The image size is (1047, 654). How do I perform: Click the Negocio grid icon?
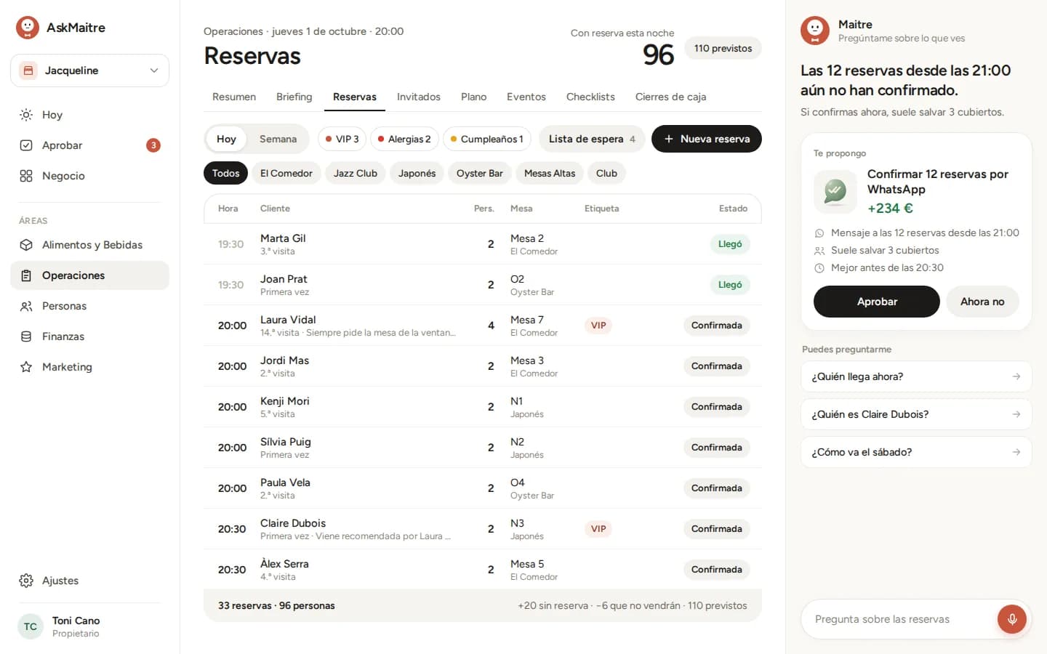click(x=26, y=176)
